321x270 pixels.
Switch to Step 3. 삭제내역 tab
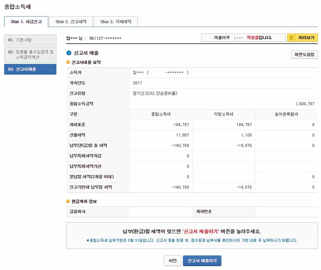[x=116, y=22]
